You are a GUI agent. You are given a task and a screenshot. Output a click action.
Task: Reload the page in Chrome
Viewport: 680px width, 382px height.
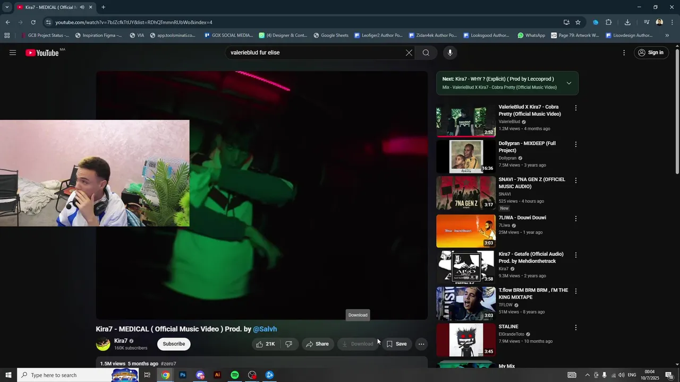pyautogui.click(x=33, y=22)
